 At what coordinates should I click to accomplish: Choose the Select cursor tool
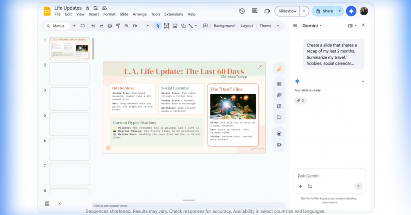[x=158, y=26]
